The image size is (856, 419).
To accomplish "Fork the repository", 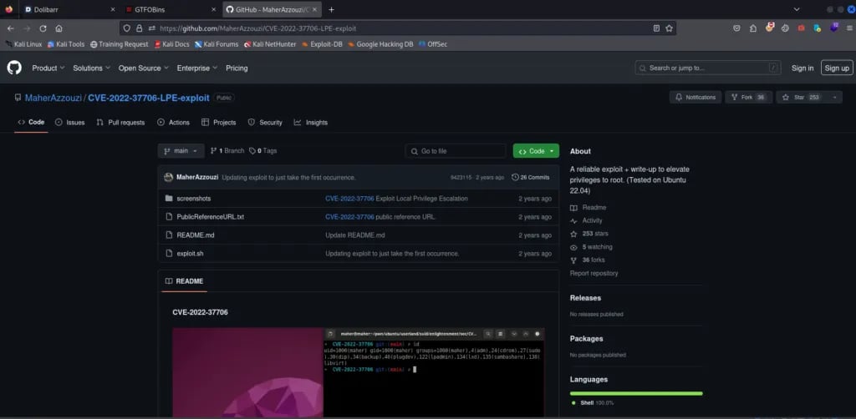I will [748, 97].
